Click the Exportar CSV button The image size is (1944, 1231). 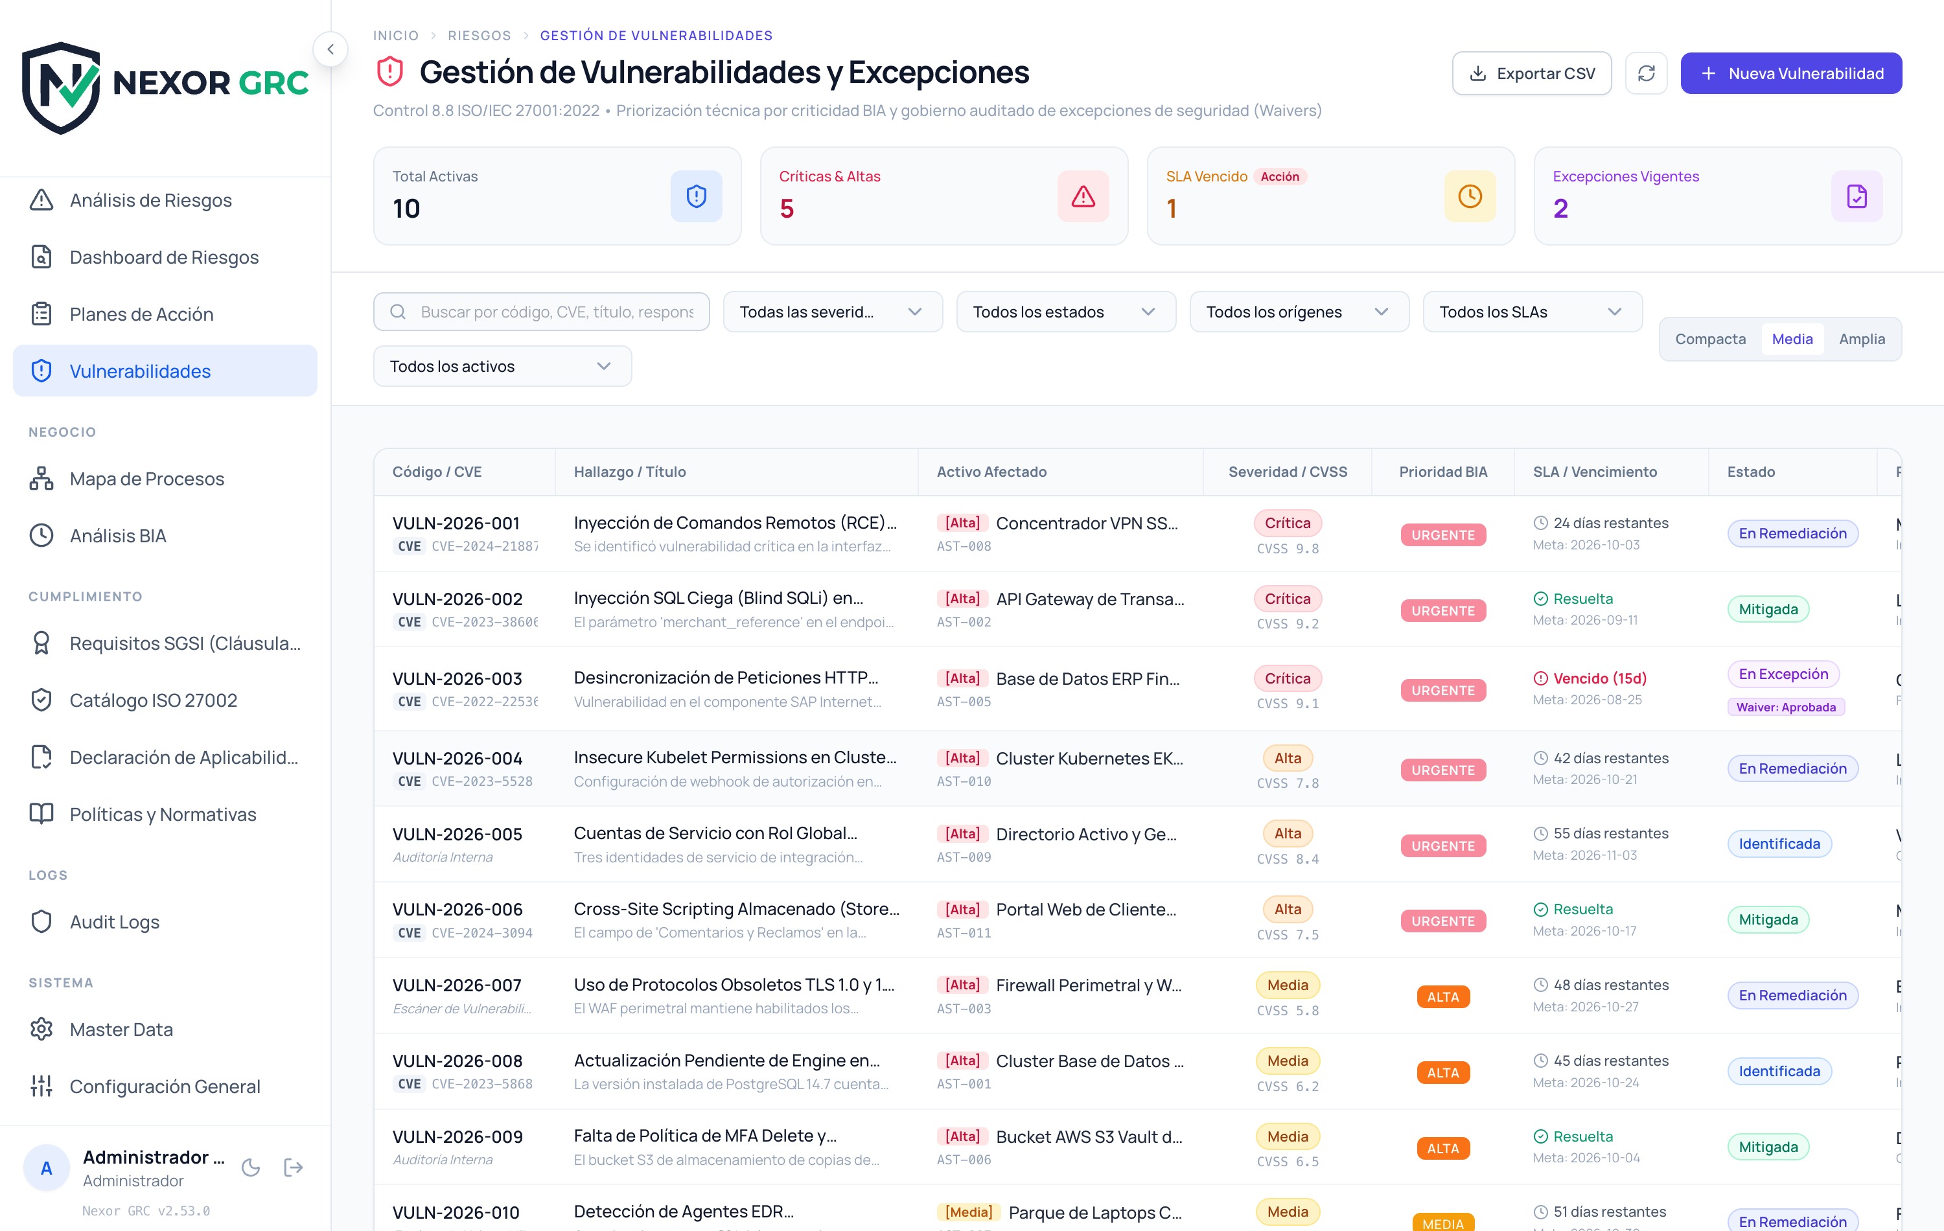pos(1531,73)
